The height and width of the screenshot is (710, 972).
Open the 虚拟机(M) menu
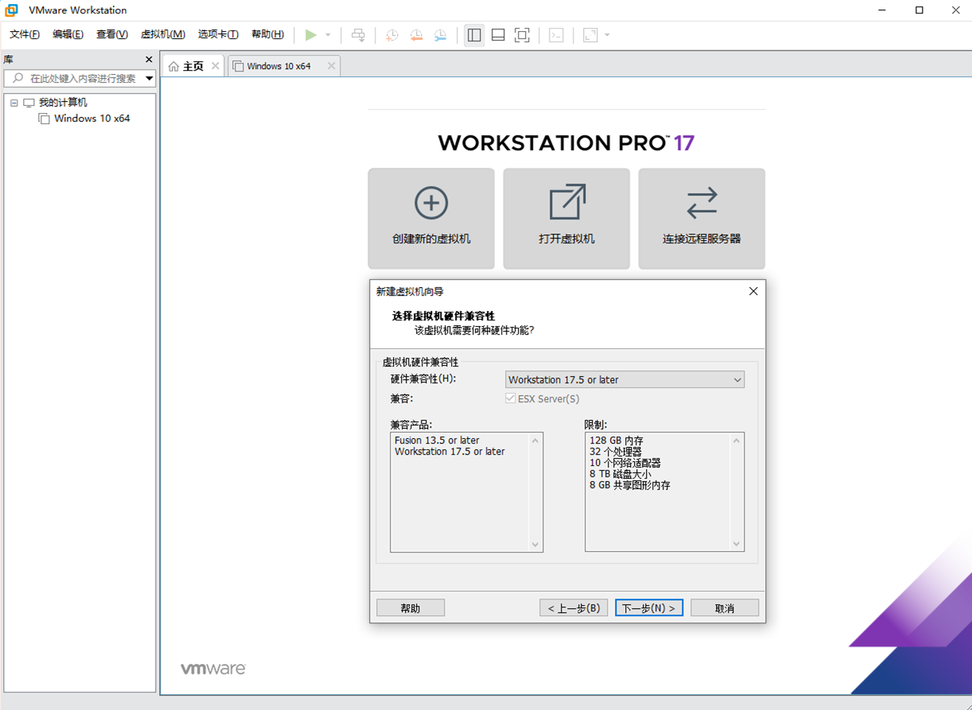[162, 34]
